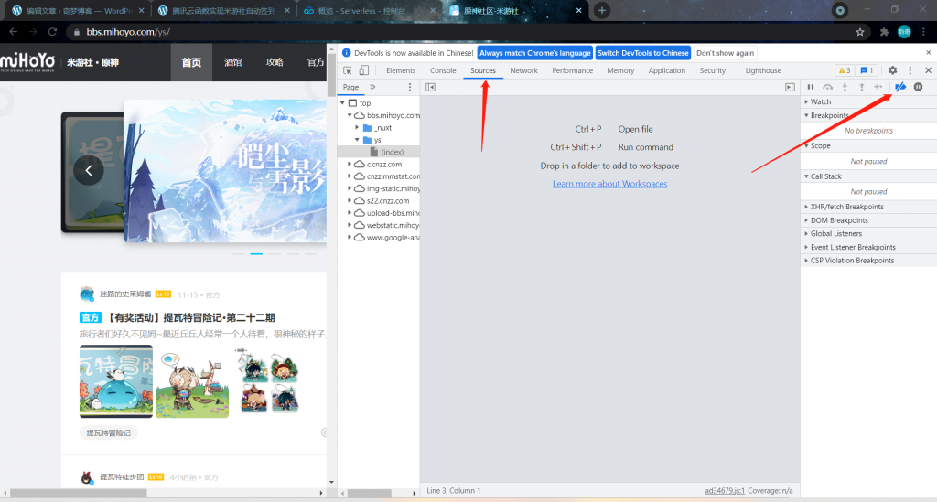The height and width of the screenshot is (502, 937).
Task: Toggle the device toolbar icon
Action: pyautogui.click(x=363, y=70)
